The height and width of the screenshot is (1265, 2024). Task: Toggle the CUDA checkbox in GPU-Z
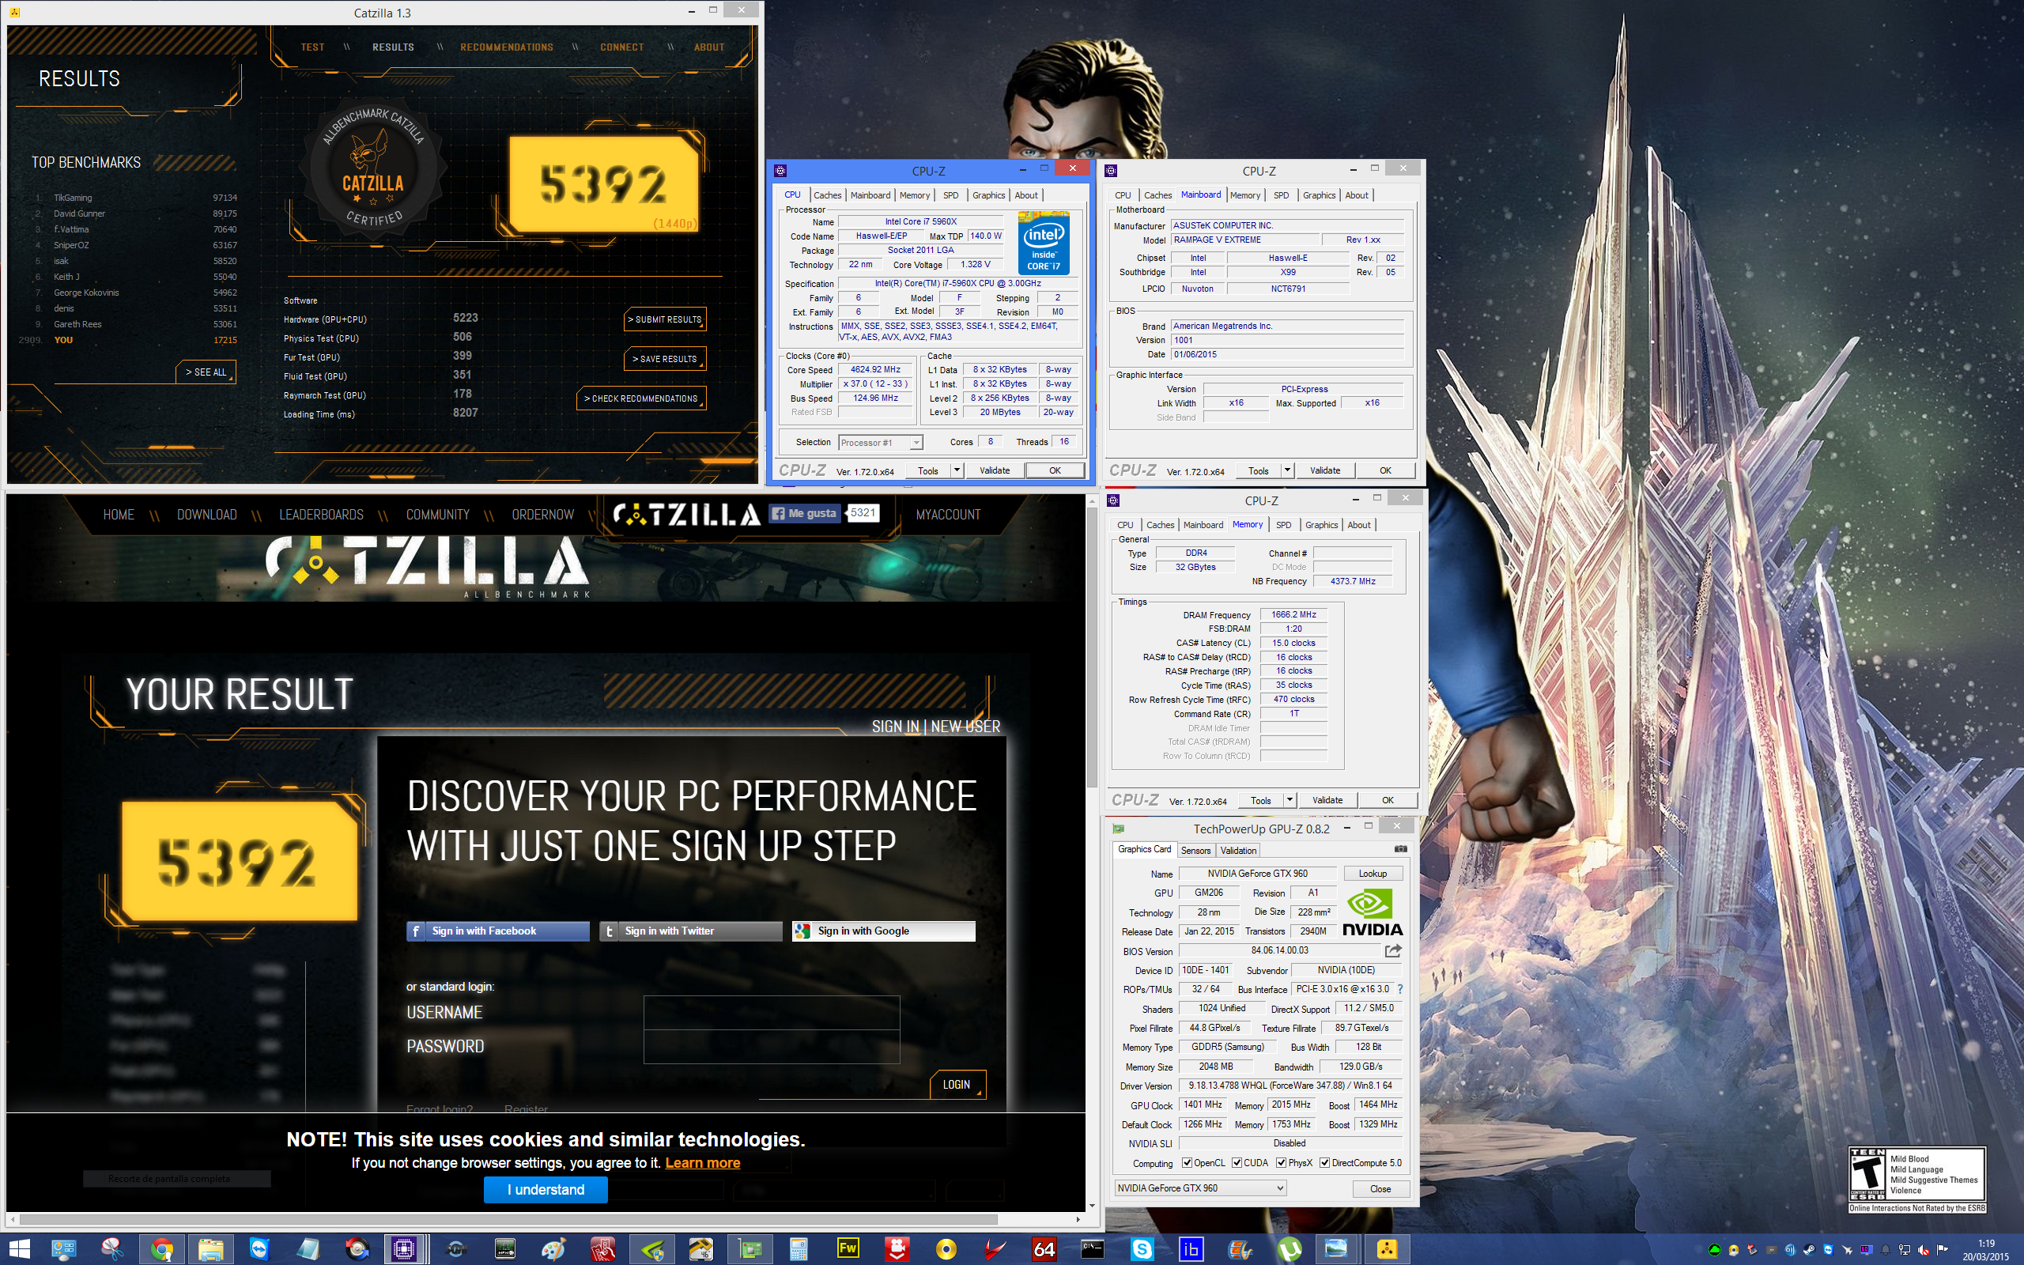(x=1237, y=1163)
